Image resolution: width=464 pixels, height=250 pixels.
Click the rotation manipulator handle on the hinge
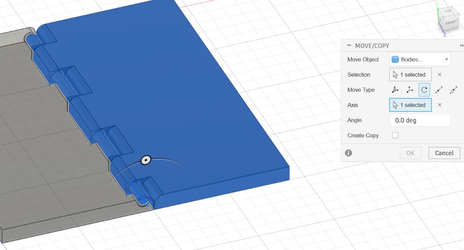pyautogui.click(x=146, y=160)
